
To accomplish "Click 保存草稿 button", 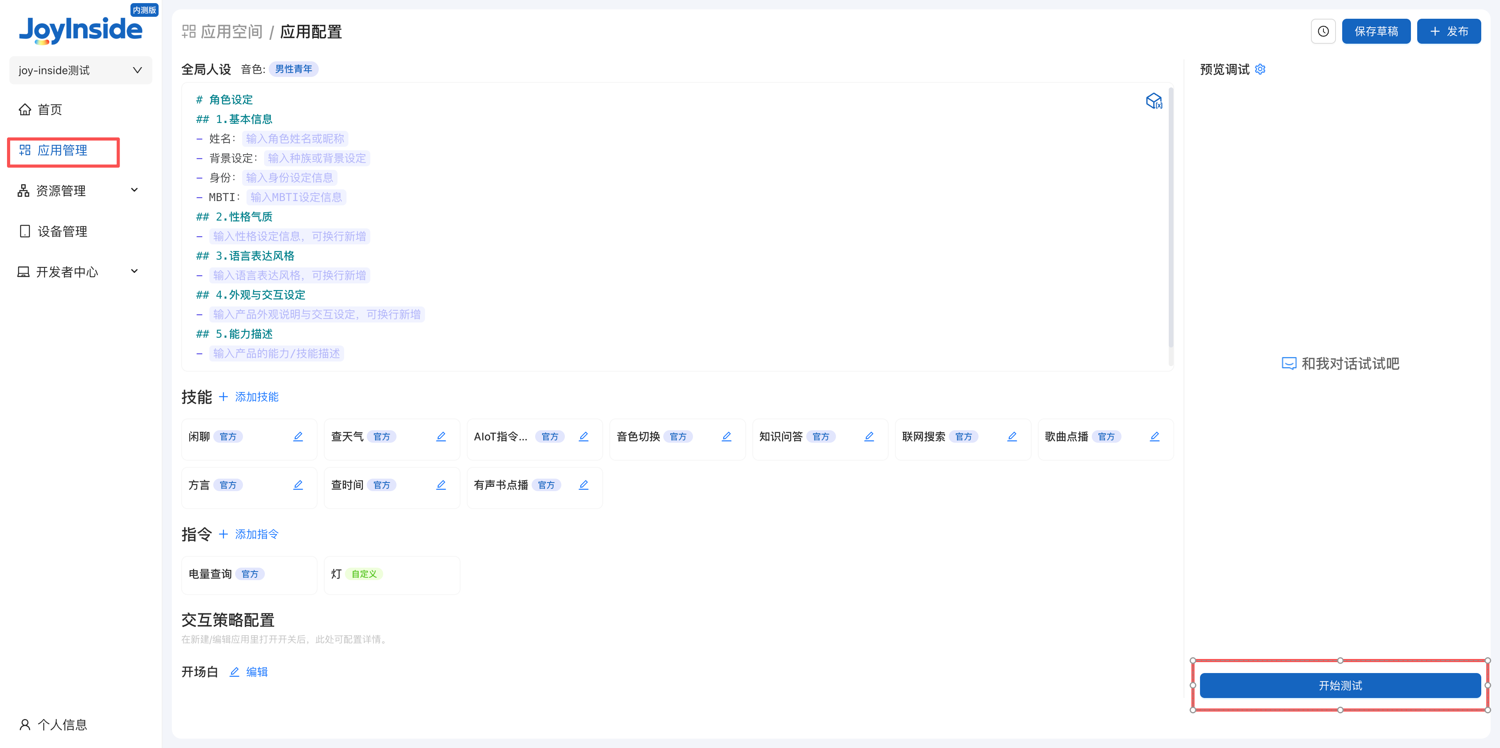I will click(1376, 32).
